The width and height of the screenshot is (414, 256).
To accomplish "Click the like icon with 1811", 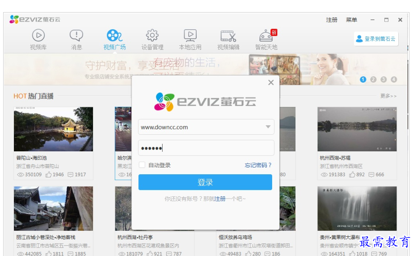I will click(x=48, y=254).
